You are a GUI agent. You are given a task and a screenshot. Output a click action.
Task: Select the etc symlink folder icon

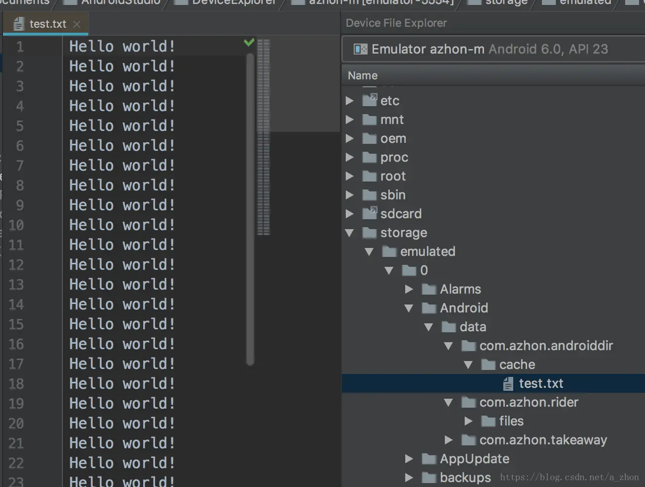370,100
